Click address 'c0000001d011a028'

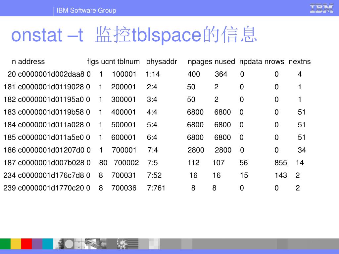(51, 125)
